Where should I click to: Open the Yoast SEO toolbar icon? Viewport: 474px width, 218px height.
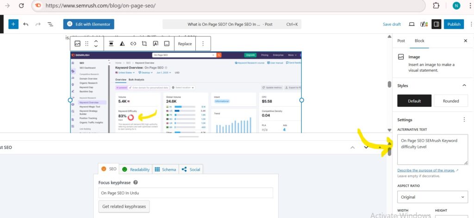click(x=424, y=24)
